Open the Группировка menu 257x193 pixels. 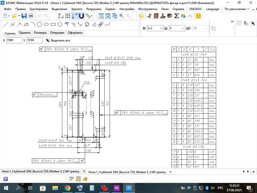38,9
